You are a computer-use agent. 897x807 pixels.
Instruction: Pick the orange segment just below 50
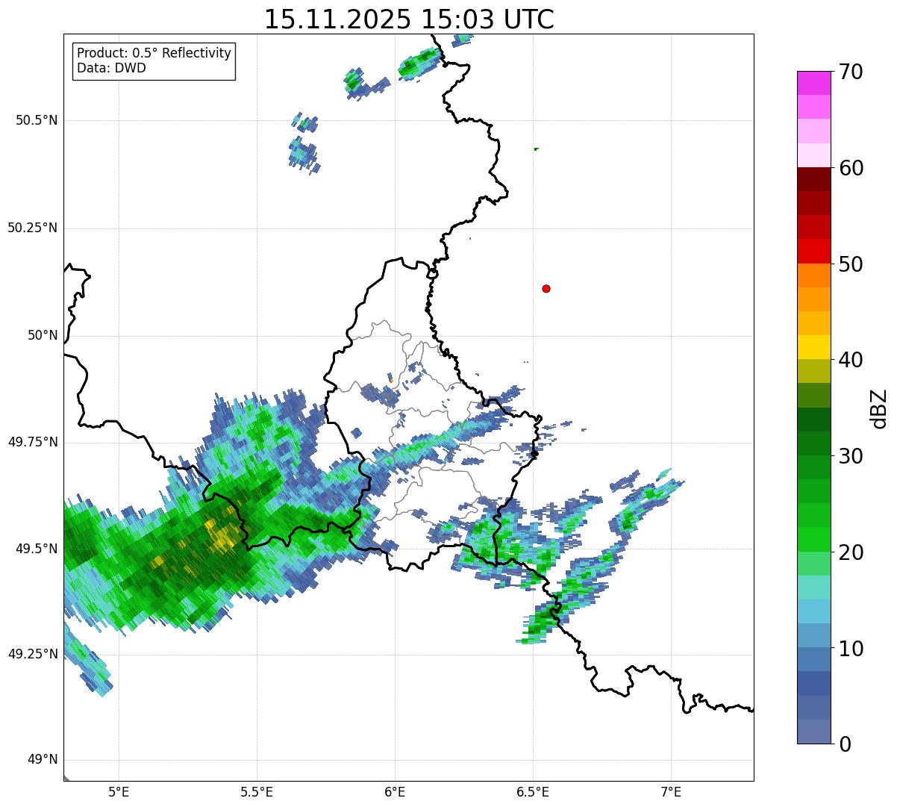pos(814,275)
